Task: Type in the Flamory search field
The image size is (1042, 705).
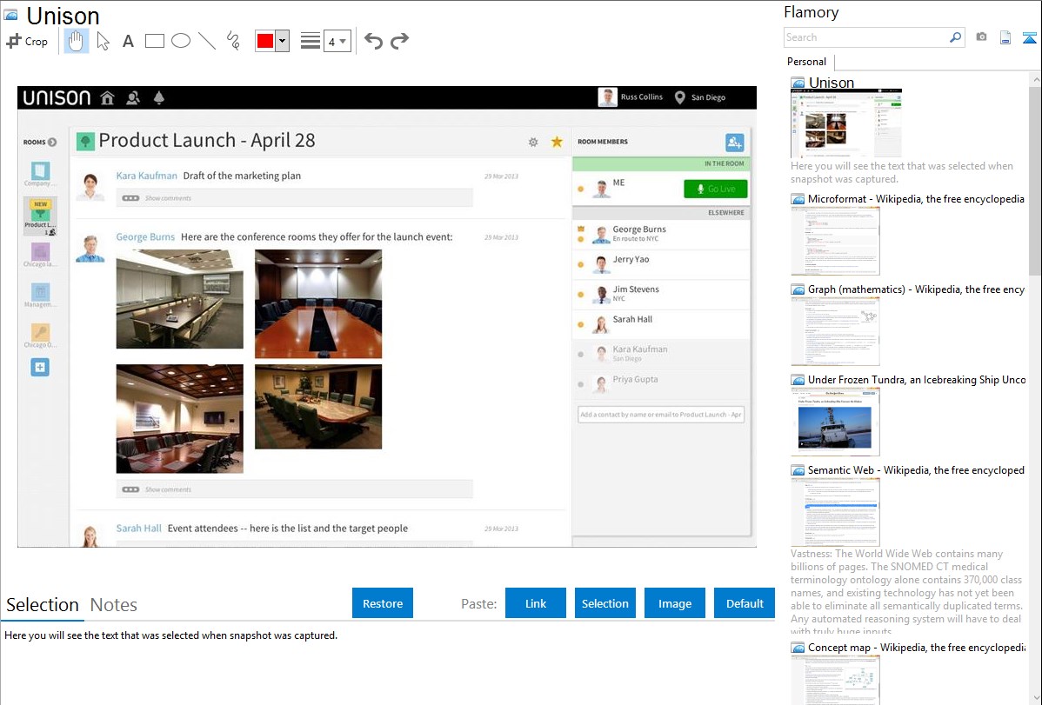Action: click(x=865, y=37)
